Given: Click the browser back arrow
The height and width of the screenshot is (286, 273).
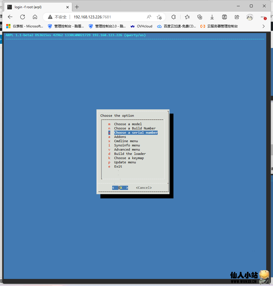Looking at the screenshot, I should 10,17.
